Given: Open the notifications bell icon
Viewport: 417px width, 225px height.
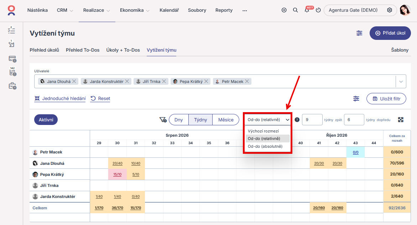Looking at the screenshot, I should coord(307,10).
